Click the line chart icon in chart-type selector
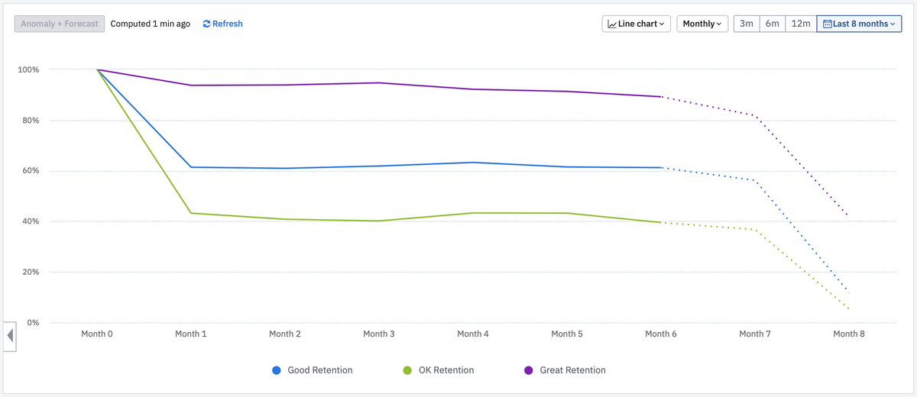 pos(611,24)
